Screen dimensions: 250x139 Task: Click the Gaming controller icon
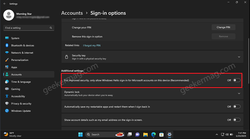pos(7,89)
